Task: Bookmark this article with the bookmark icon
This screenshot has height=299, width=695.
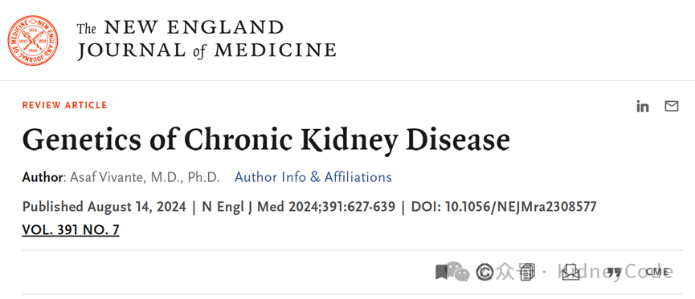Action: coord(441,272)
